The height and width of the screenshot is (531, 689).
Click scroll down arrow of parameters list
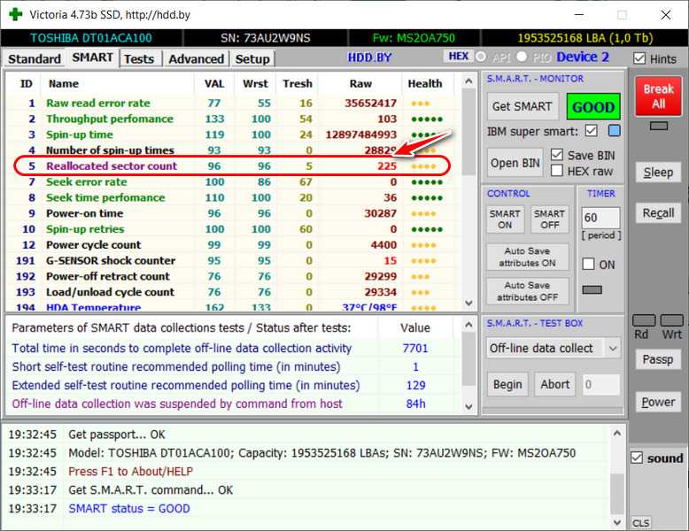tap(468, 406)
